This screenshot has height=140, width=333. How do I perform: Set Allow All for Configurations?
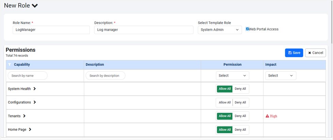click(224, 103)
